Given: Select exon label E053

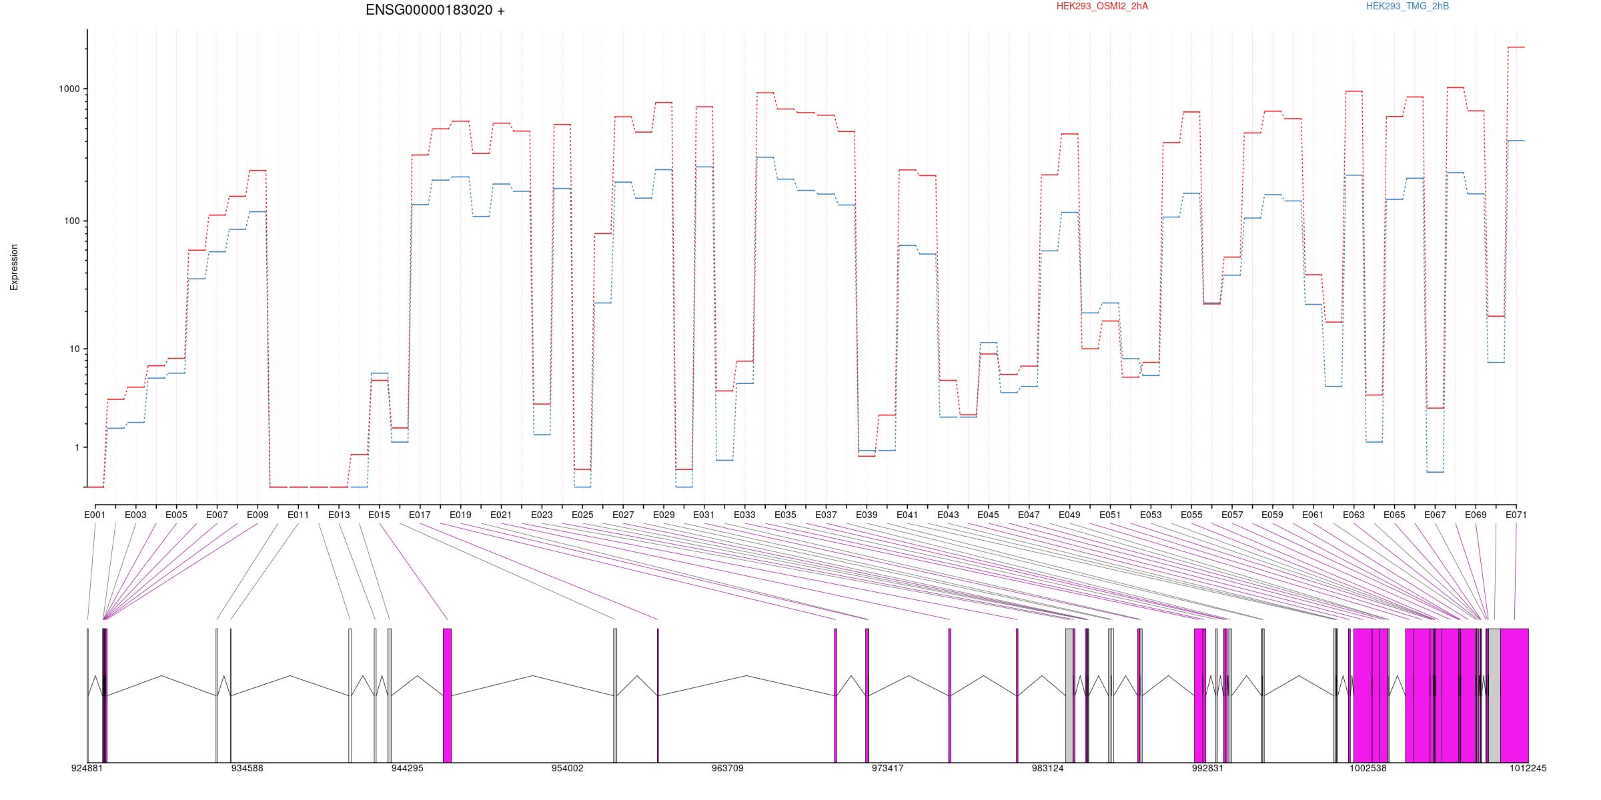Looking at the screenshot, I should (1151, 515).
